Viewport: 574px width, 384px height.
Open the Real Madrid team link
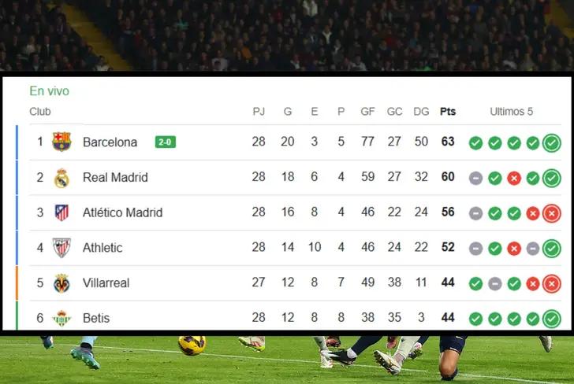click(x=115, y=178)
